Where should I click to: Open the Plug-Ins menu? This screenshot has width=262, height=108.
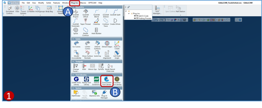(x=74, y=3)
